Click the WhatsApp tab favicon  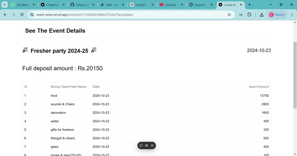(x=13, y=5)
